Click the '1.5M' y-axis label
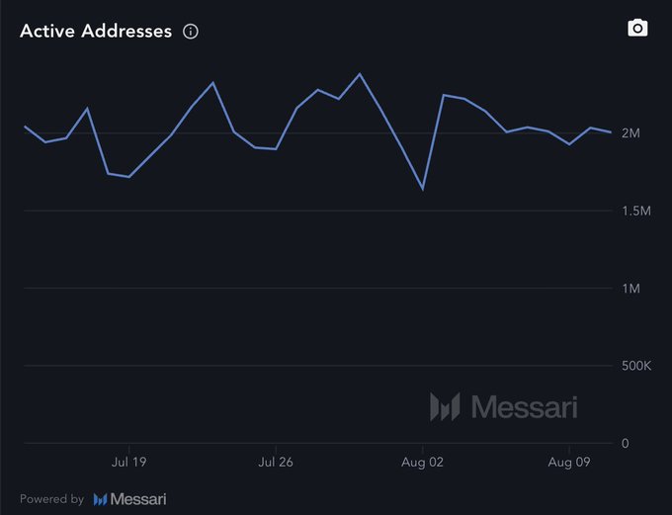 click(636, 211)
